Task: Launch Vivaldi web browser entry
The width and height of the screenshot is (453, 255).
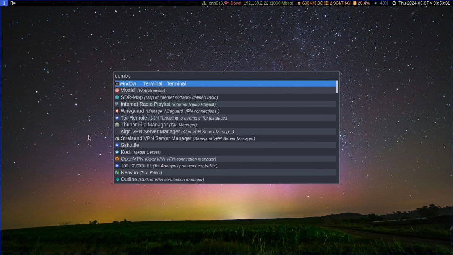Action: pyautogui.click(x=225, y=91)
